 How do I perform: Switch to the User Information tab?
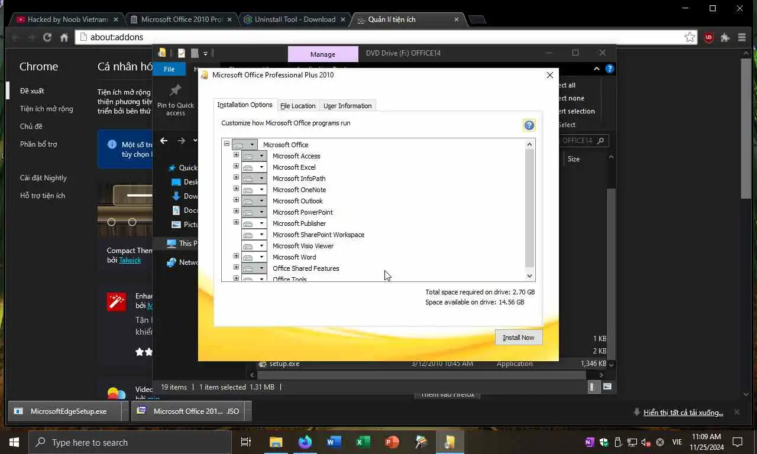[347, 106]
